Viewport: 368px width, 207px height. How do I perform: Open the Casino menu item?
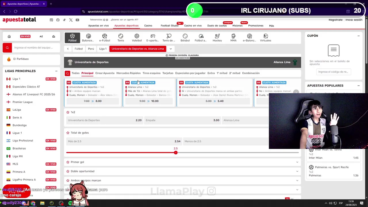coord(148,26)
